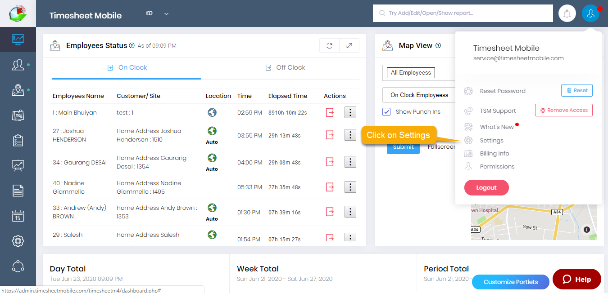Click the '1 : Main Bhuiyan' name cell
Screen dimensions: 608x293
(x=75, y=112)
